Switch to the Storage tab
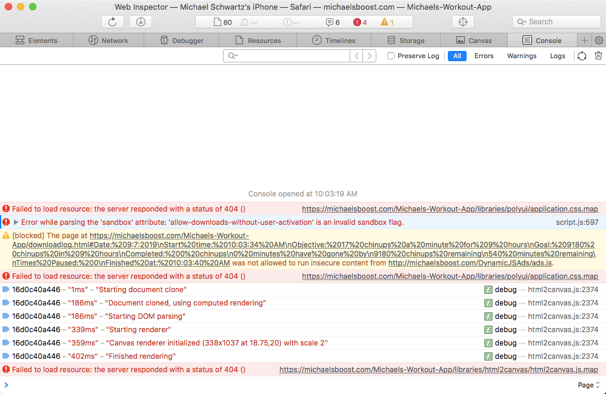 coord(406,39)
